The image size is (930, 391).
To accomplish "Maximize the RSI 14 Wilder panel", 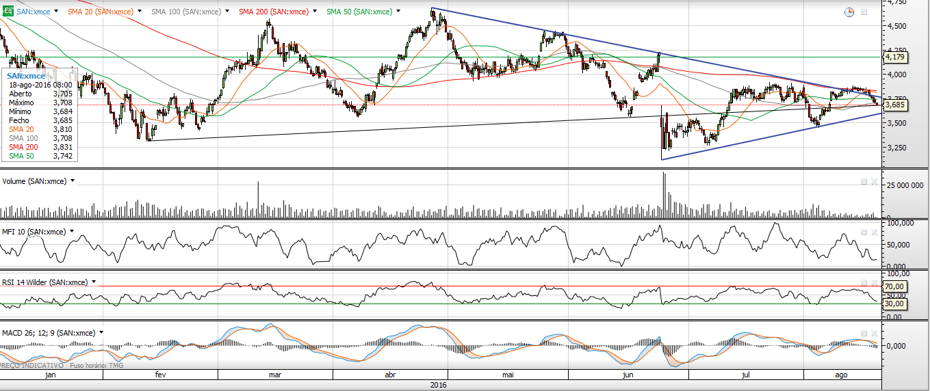I will (x=864, y=282).
